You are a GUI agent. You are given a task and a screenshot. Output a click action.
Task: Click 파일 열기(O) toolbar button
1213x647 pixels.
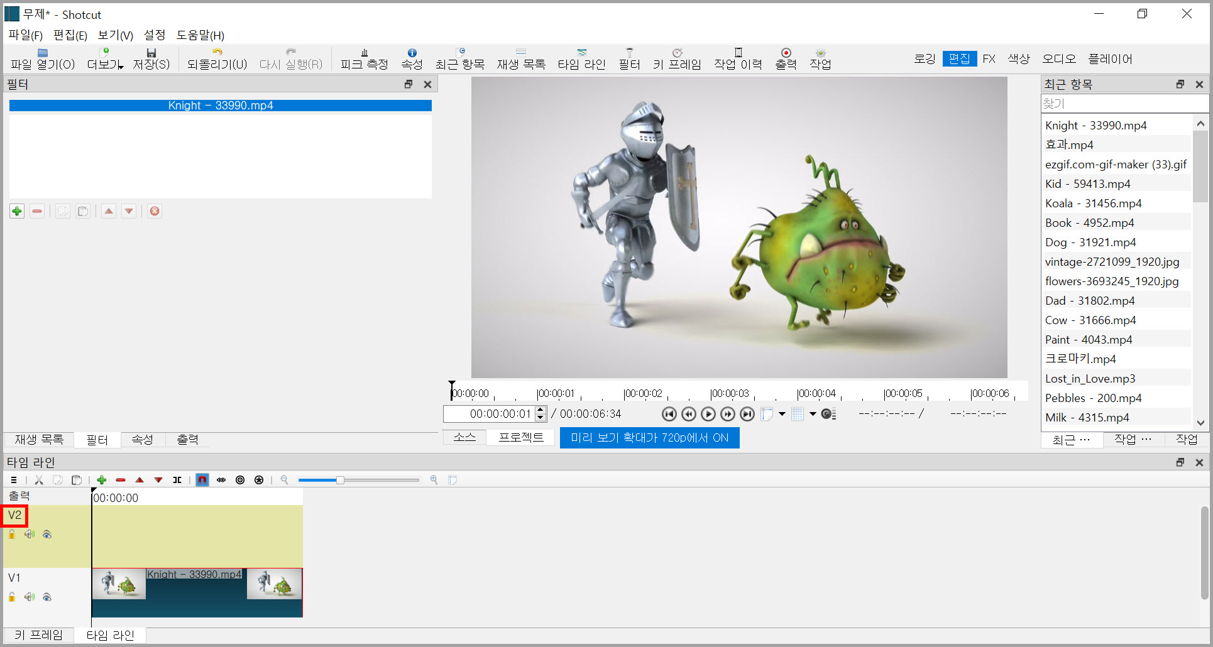43,59
